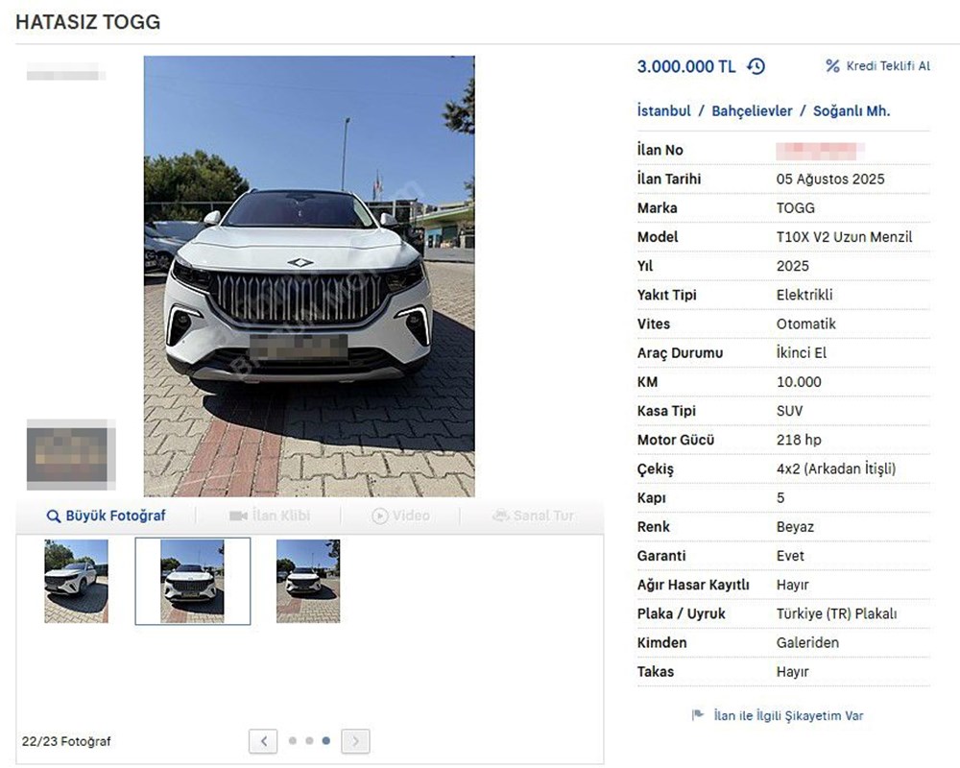Go to previous photo thumbnails page
Viewport: 960px width, 768px height.
263,741
